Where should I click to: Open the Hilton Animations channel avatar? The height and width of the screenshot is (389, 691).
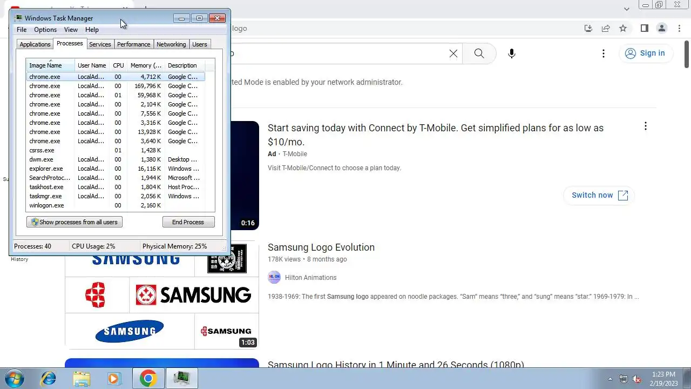274,278
